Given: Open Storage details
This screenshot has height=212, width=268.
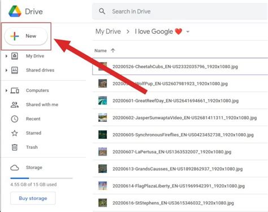Looking at the screenshot, I should pyautogui.click(x=34, y=167).
